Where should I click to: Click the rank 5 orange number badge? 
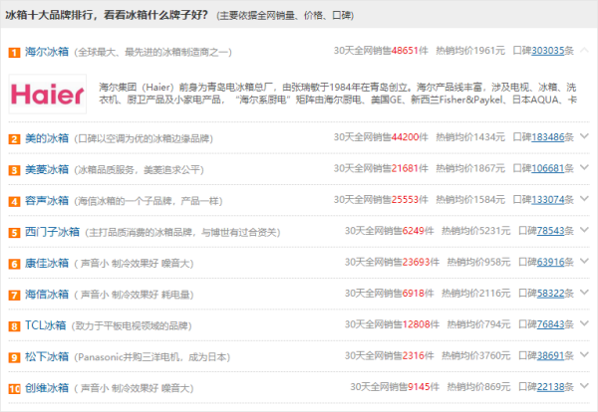(14, 233)
